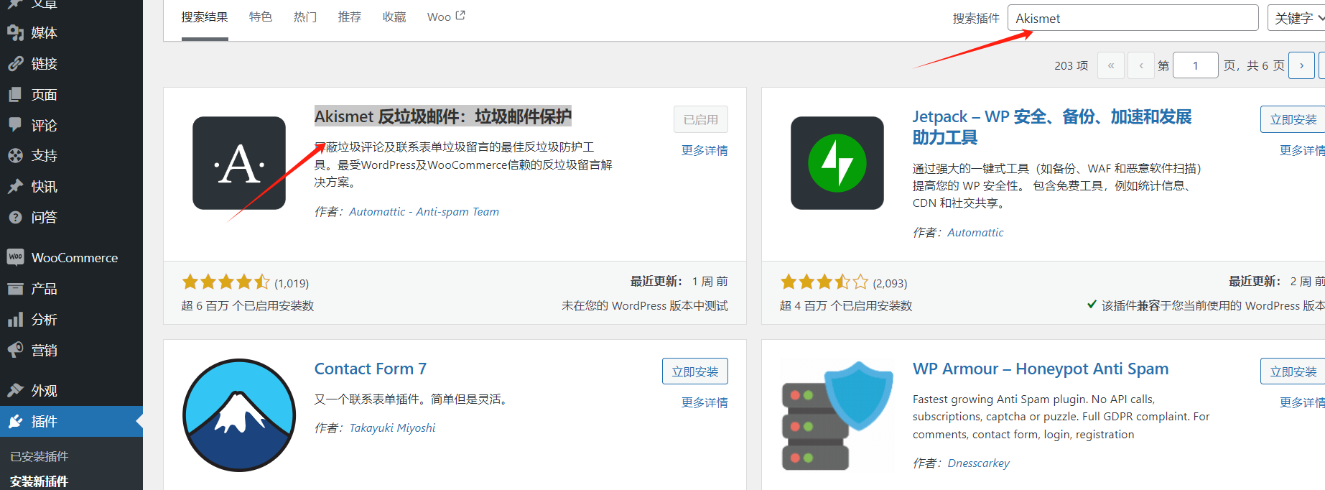Click the Akismet 已启用 button
The image size is (1325, 490).
tap(701, 119)
